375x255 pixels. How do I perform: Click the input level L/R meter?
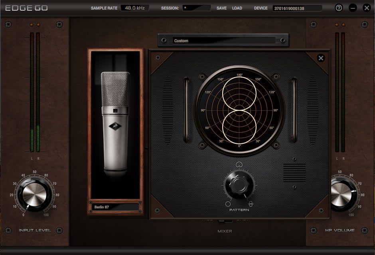pyautogui.click(x=35, y=92)
